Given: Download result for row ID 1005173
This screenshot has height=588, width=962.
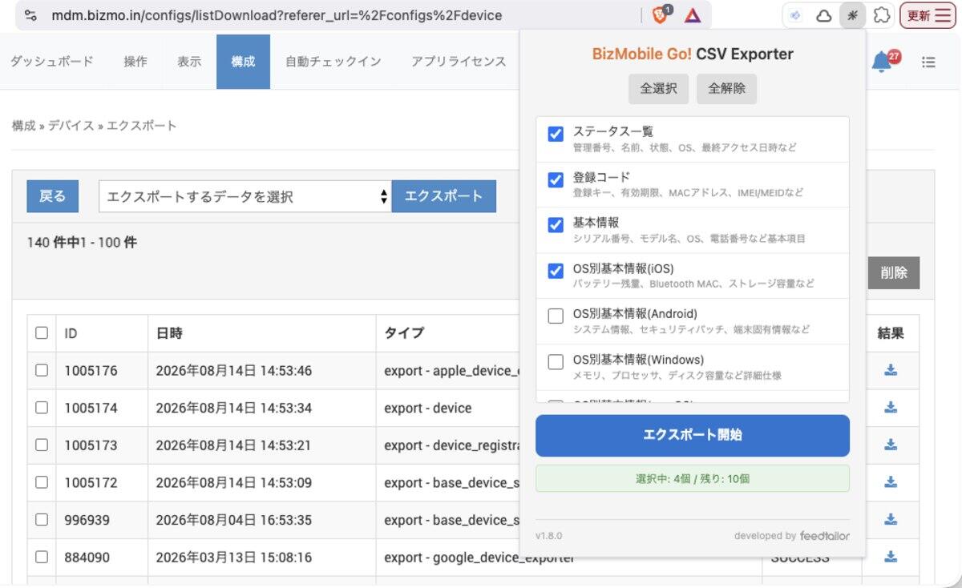Looking at the screenshot, I should pos(891,445).
